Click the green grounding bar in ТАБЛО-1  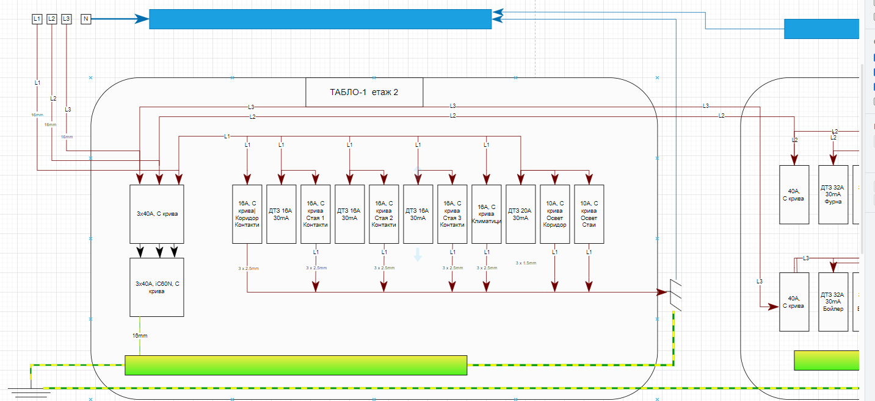296,365
